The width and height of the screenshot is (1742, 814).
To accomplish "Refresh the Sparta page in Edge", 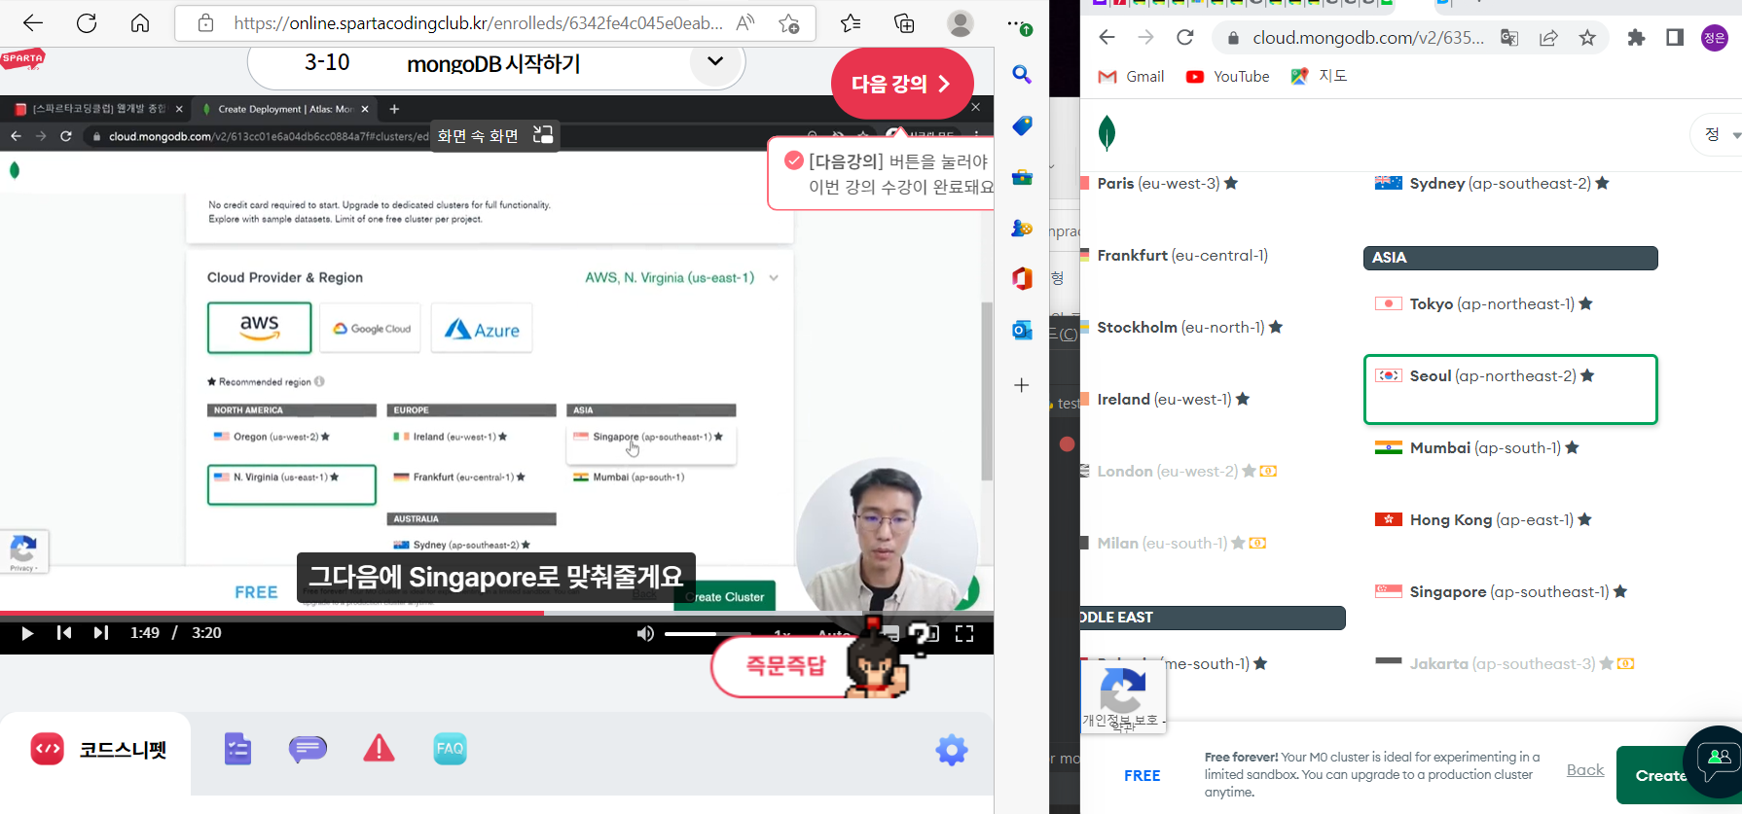I will click(87, 23).
